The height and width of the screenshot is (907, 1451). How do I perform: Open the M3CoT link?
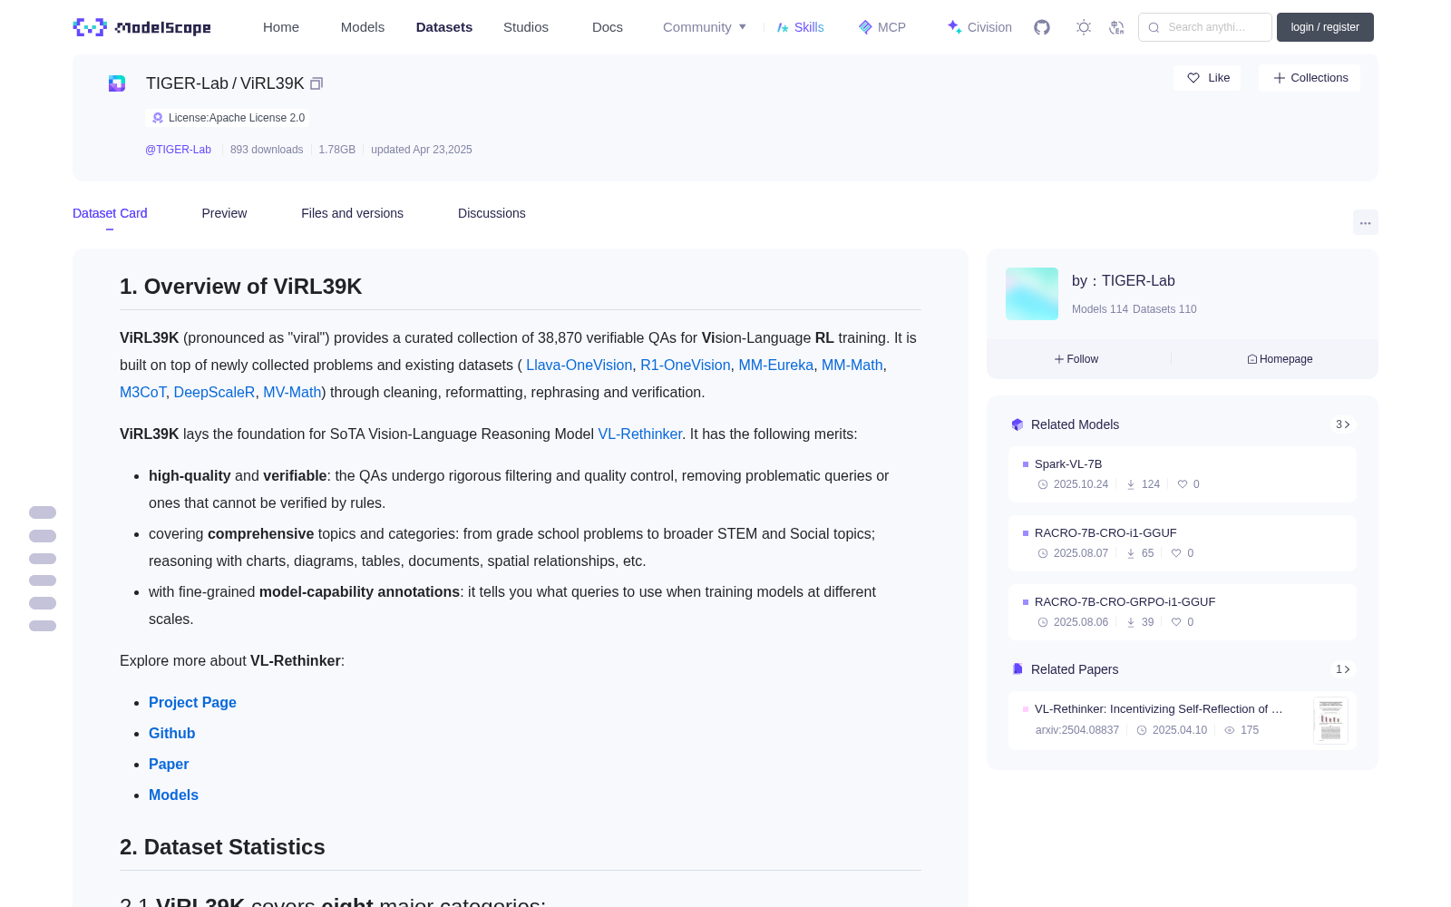(142, 392)
